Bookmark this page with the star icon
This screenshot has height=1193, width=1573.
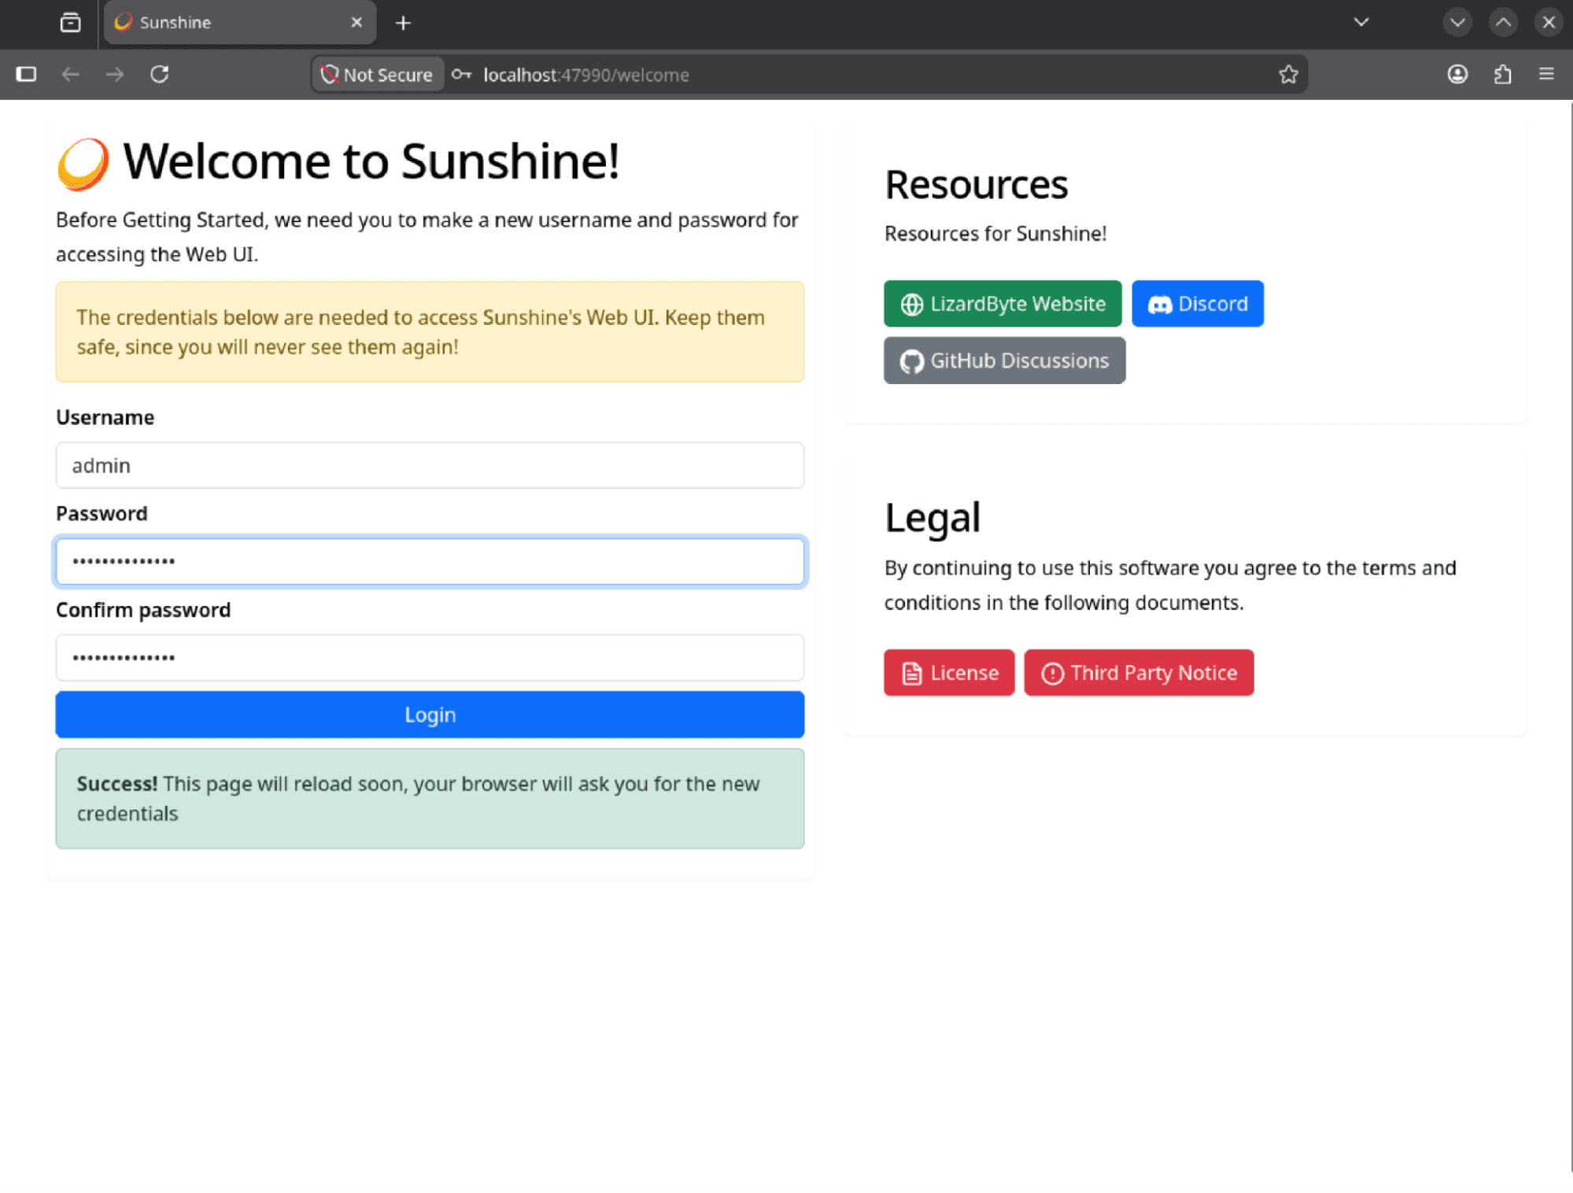1288,74
